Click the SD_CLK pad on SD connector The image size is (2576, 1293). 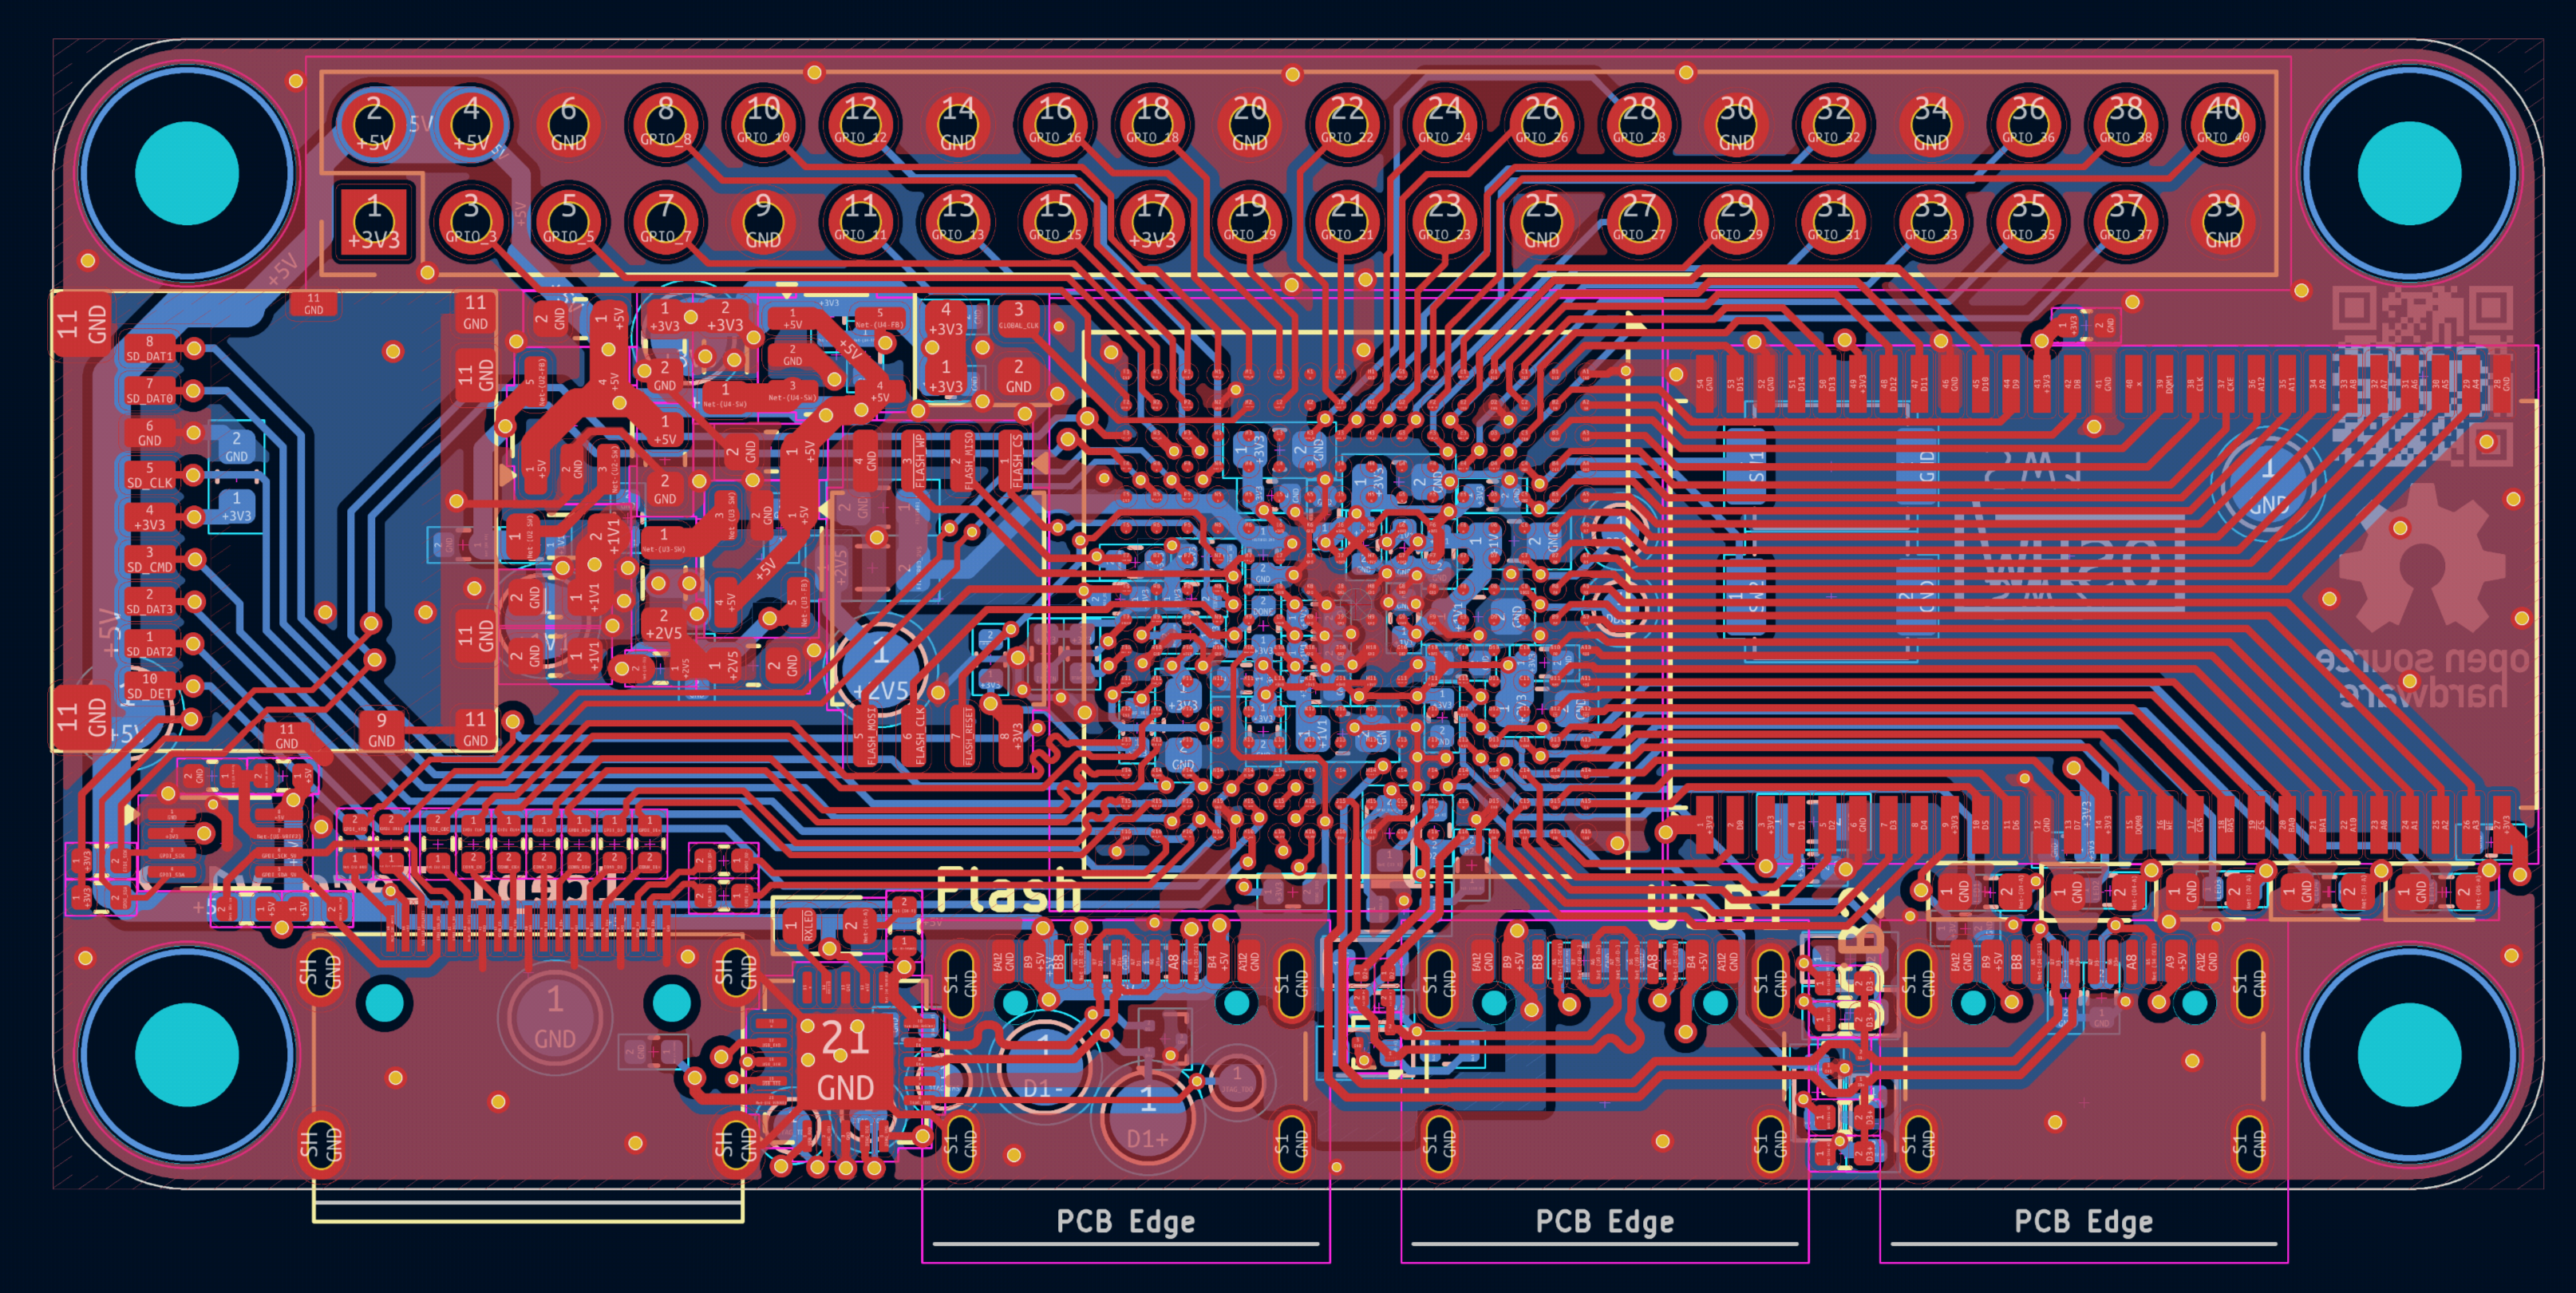(150, 475)
